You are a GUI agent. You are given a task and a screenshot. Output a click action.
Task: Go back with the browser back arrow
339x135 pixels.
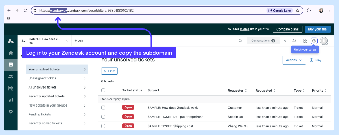9,11
